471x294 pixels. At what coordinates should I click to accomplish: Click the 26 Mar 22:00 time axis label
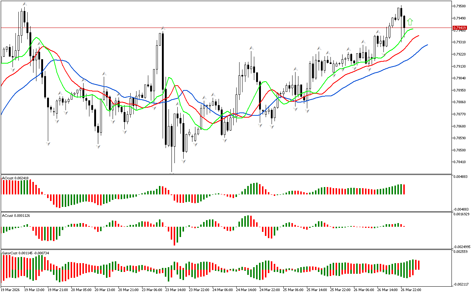pyautogui.click(x=411, y=290)
